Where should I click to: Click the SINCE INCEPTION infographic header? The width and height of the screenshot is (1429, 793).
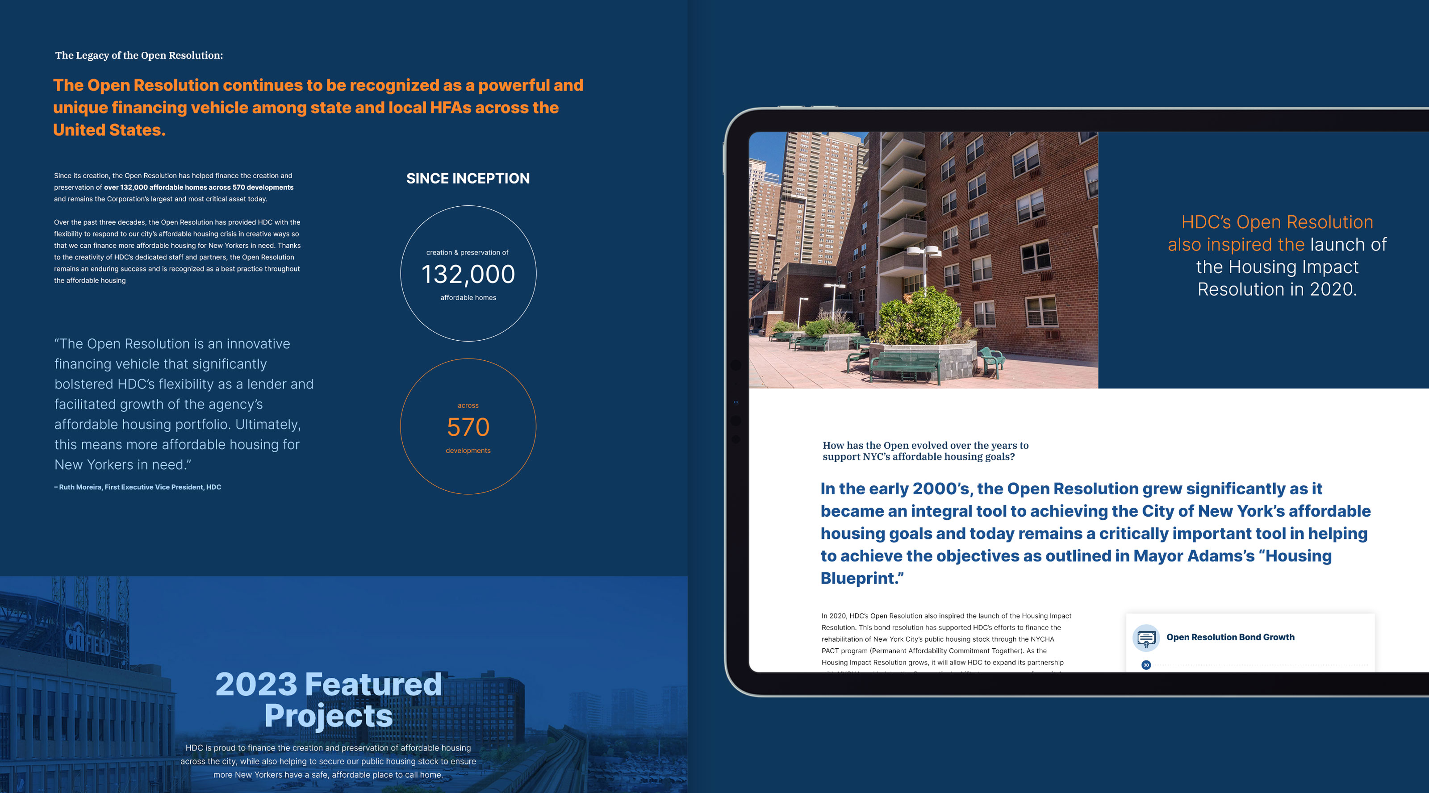(468, 179)
